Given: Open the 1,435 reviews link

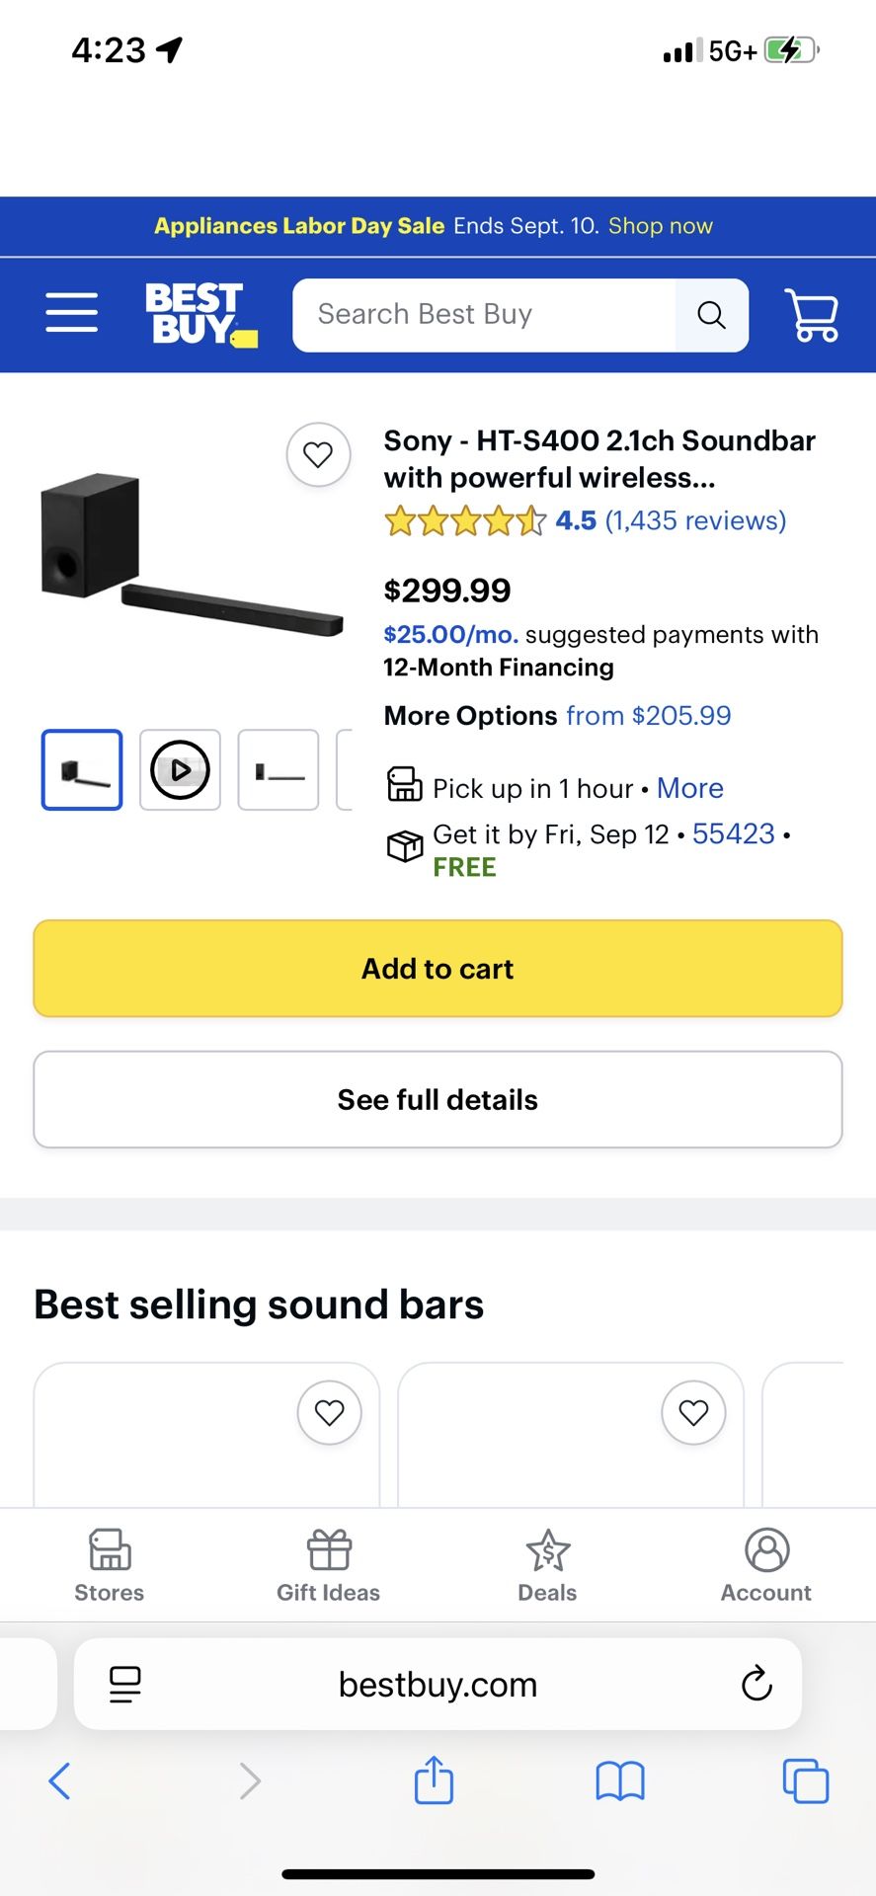Looking at the screenshot, I should click(695, 520).
